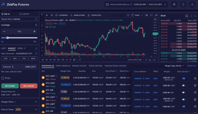Click the candlestick chart style icon

tap(52, 15)
